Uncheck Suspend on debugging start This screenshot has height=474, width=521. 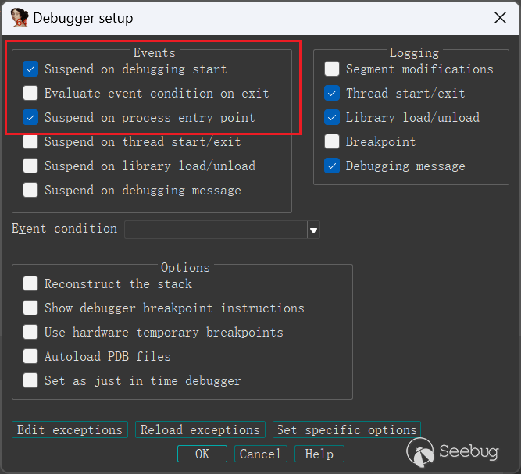(x=30, y=69)
